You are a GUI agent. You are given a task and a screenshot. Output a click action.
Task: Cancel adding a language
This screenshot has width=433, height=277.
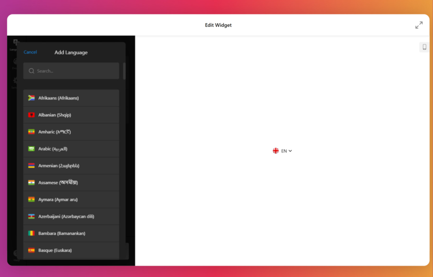(30, 52)
